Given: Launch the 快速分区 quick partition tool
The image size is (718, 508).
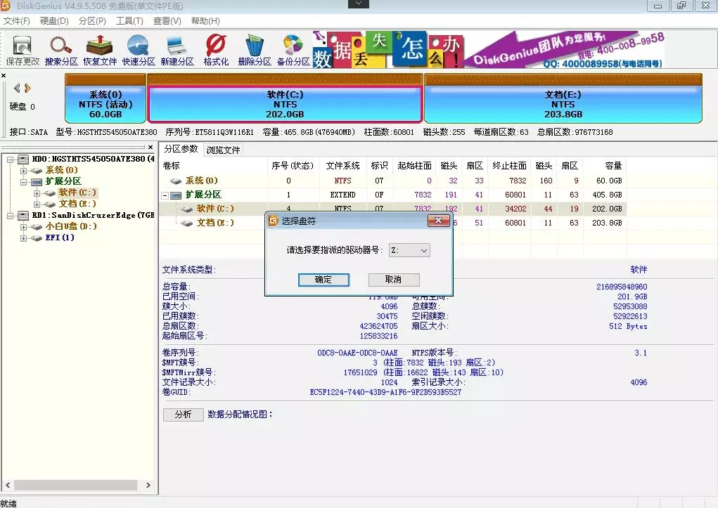Looking at the screenshot, I should point(139,50).
